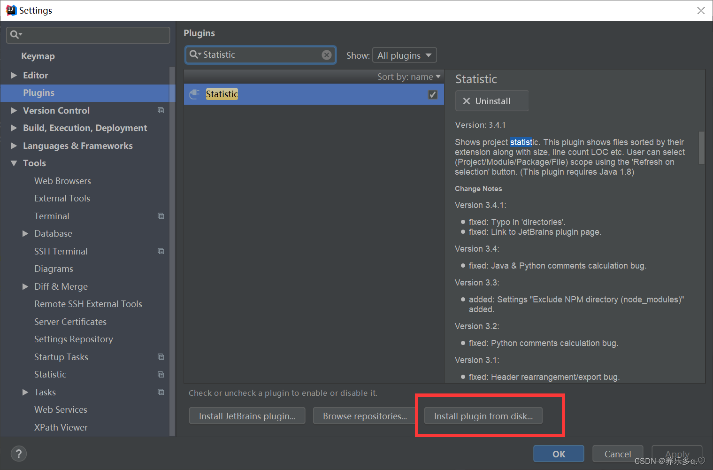Open External Tools settings
Image resolution: width=713 pixels, height=470 pixels.
click(62, 198)
